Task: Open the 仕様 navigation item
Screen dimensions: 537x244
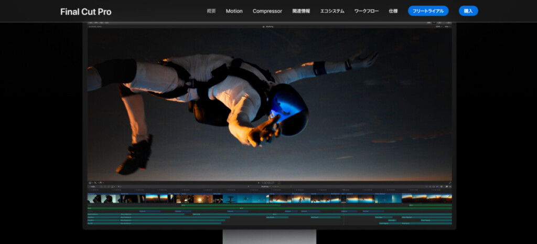Action: tap(393, 11)
